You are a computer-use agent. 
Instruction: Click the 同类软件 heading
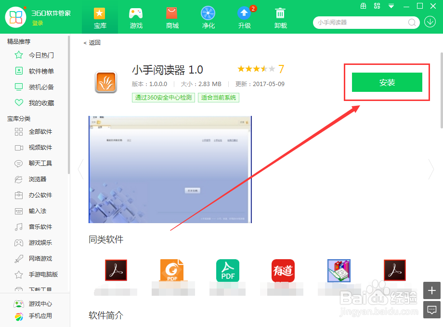(106, 239)
